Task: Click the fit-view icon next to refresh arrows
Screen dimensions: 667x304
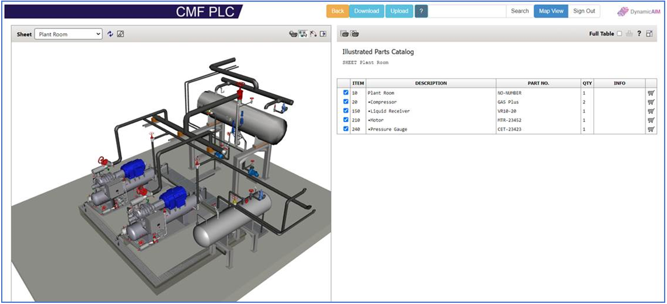Action: (x=120, y=34)
